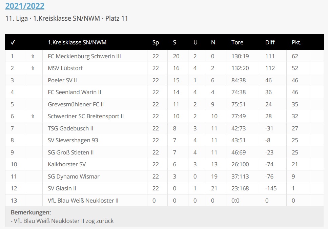
Task: Select FC Seenland Warin II row
Action: point(74,92)
